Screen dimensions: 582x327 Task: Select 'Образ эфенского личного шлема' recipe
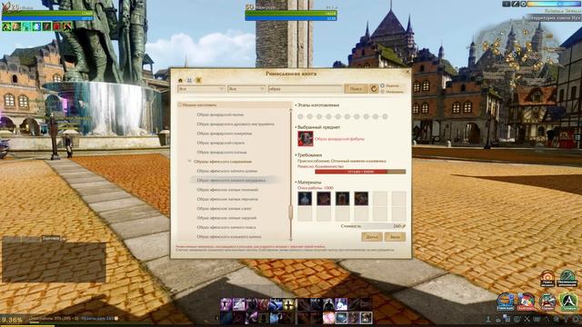(227, 171)
